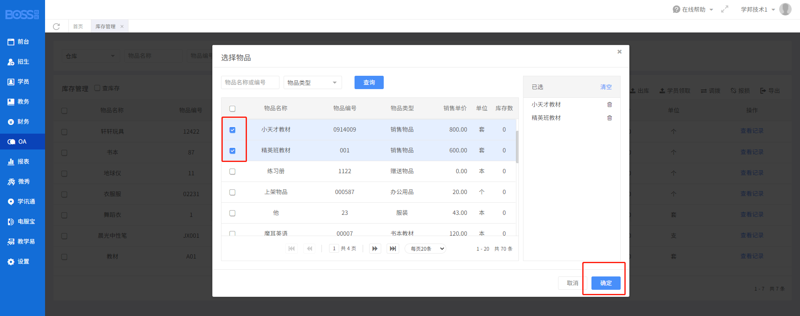Screen dimensions: 800x316
Task: Click 小天才教材 in the 已选 list
Action: click(546, 105)
